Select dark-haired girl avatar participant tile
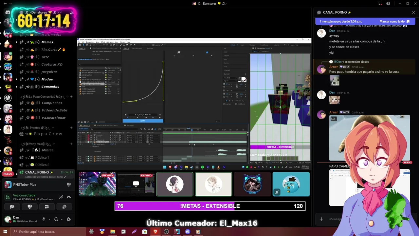This screenshot has width=419, height=236. 175,184
